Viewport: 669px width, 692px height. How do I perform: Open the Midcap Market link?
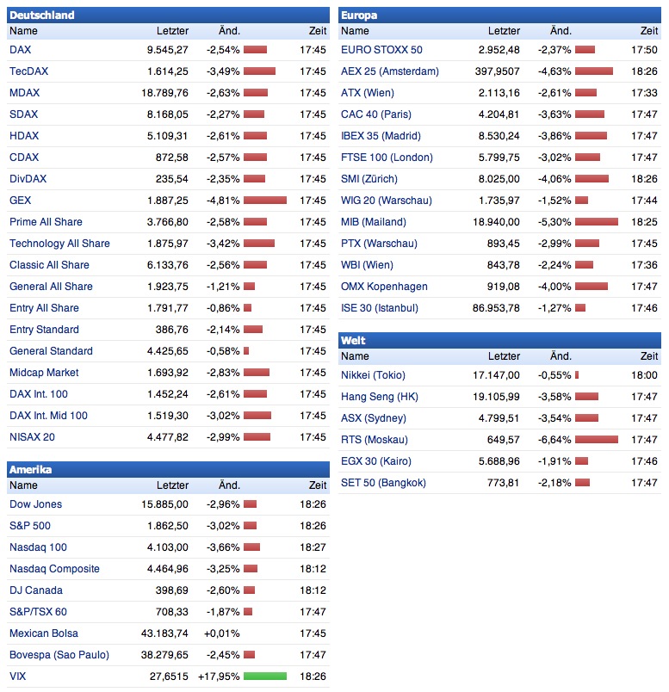click(x=44, y=373)
